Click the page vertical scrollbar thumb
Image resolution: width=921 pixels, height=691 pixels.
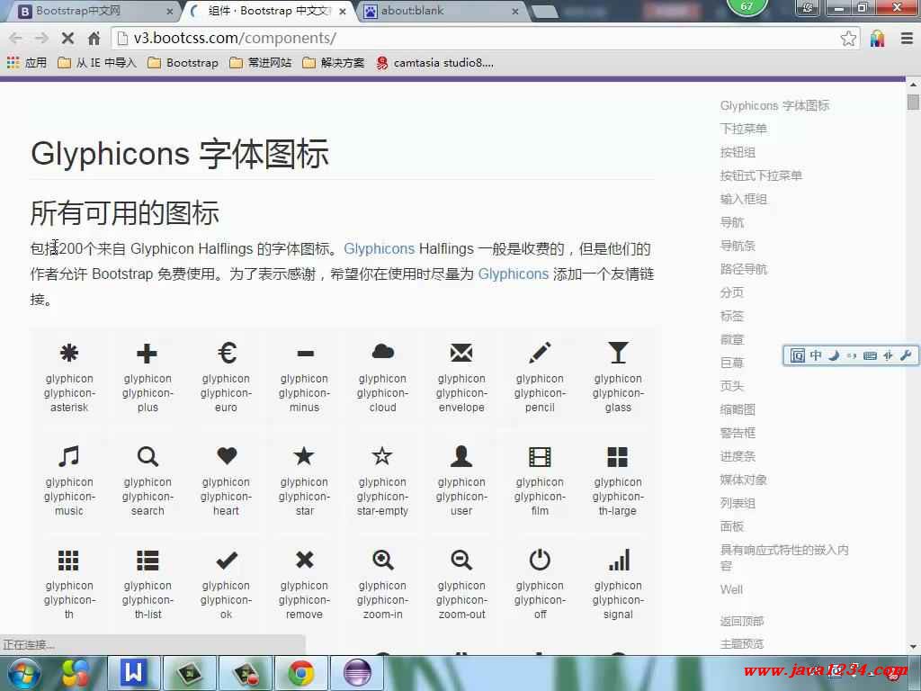click(912, 102)
